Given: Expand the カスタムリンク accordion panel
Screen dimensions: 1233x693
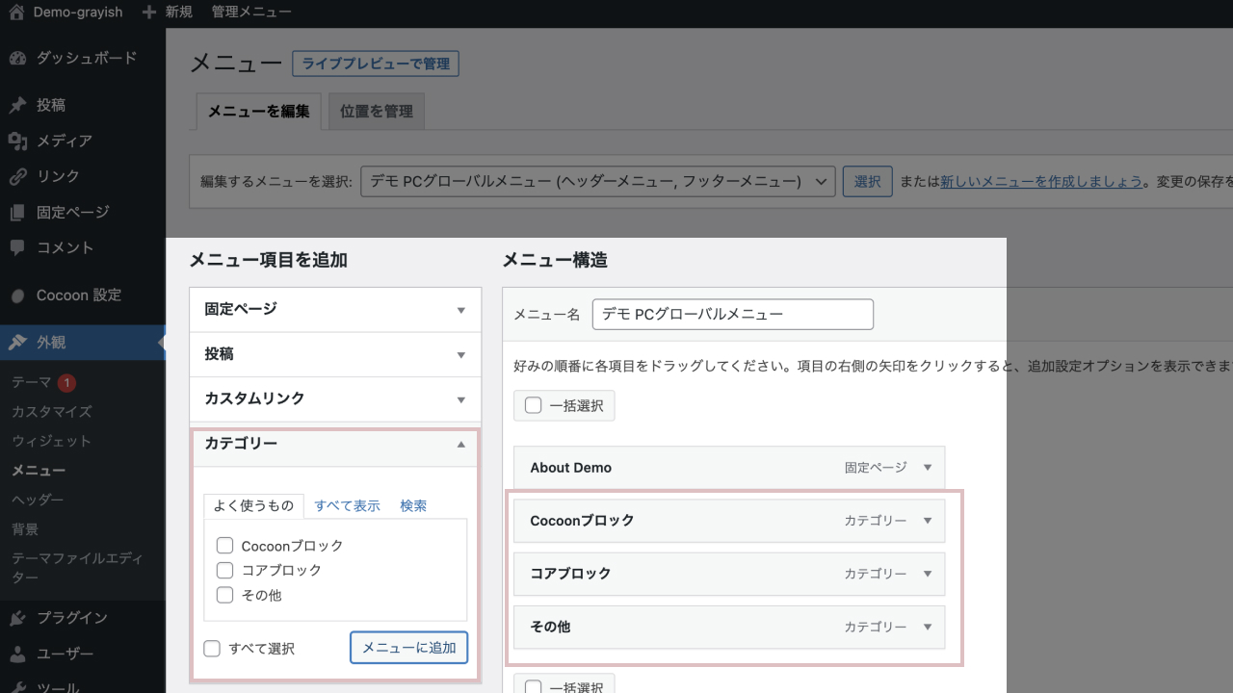Looking at the screenshot, I should [x=335, y=398].
